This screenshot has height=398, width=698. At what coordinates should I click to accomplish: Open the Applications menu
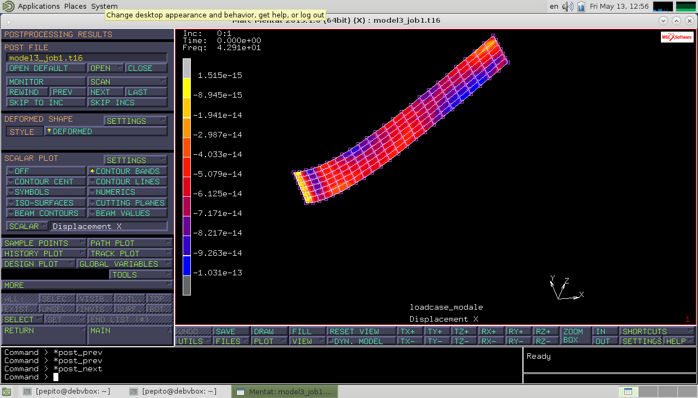coord(38,7)
